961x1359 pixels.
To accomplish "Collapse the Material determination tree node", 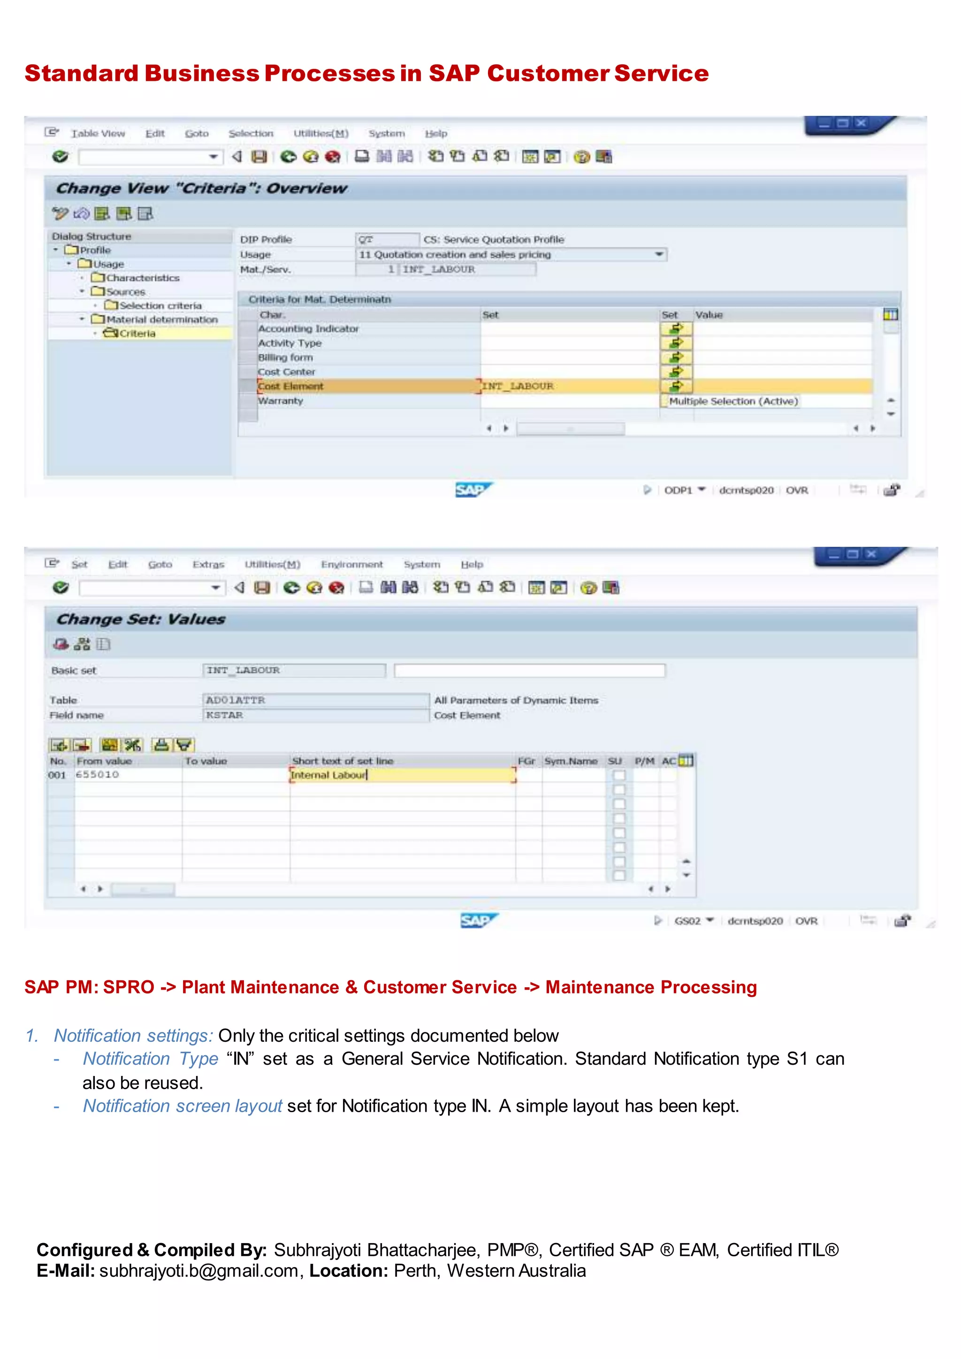I will [82, 319].
